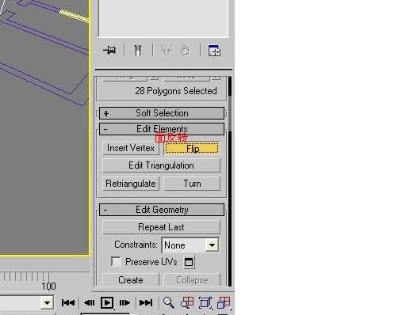Collapse the Edit Geometry rollout

[162, 210]
